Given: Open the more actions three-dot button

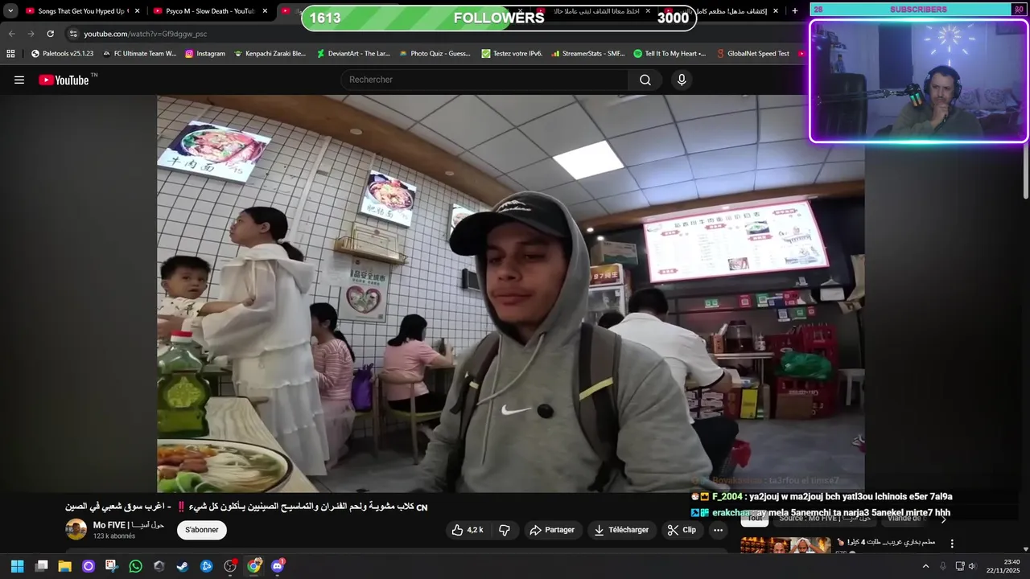Looking at the screenshot, I should tap(718, 530).
